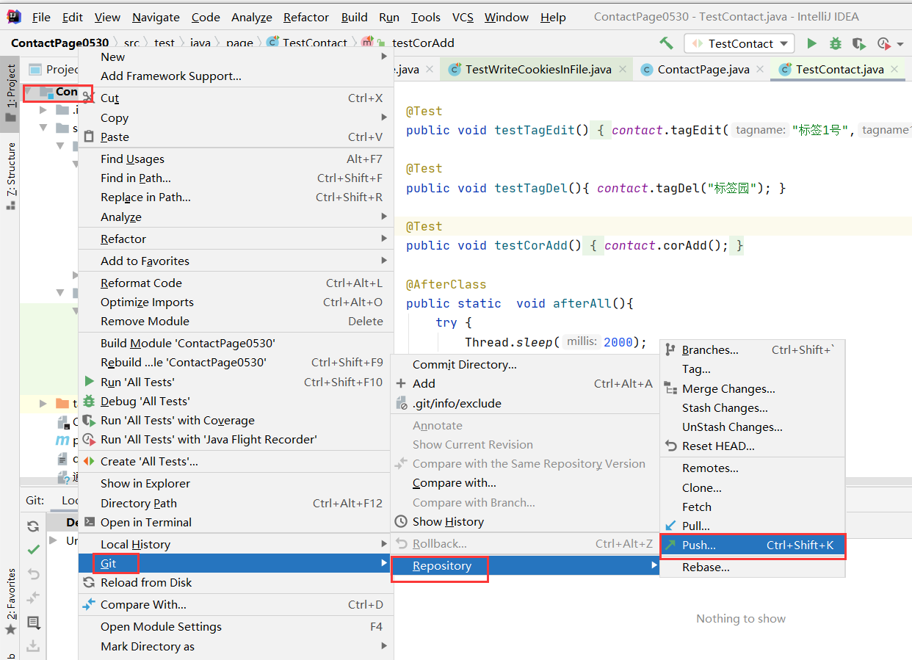Click the green Run 'All Tests' play icon
The image size is (912, 660).
(x=89, y=382)
